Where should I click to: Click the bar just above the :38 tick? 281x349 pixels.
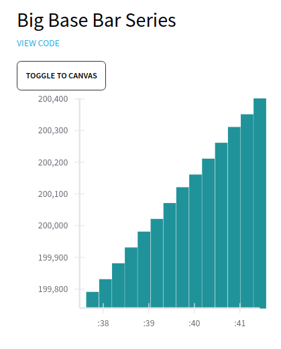105,293
